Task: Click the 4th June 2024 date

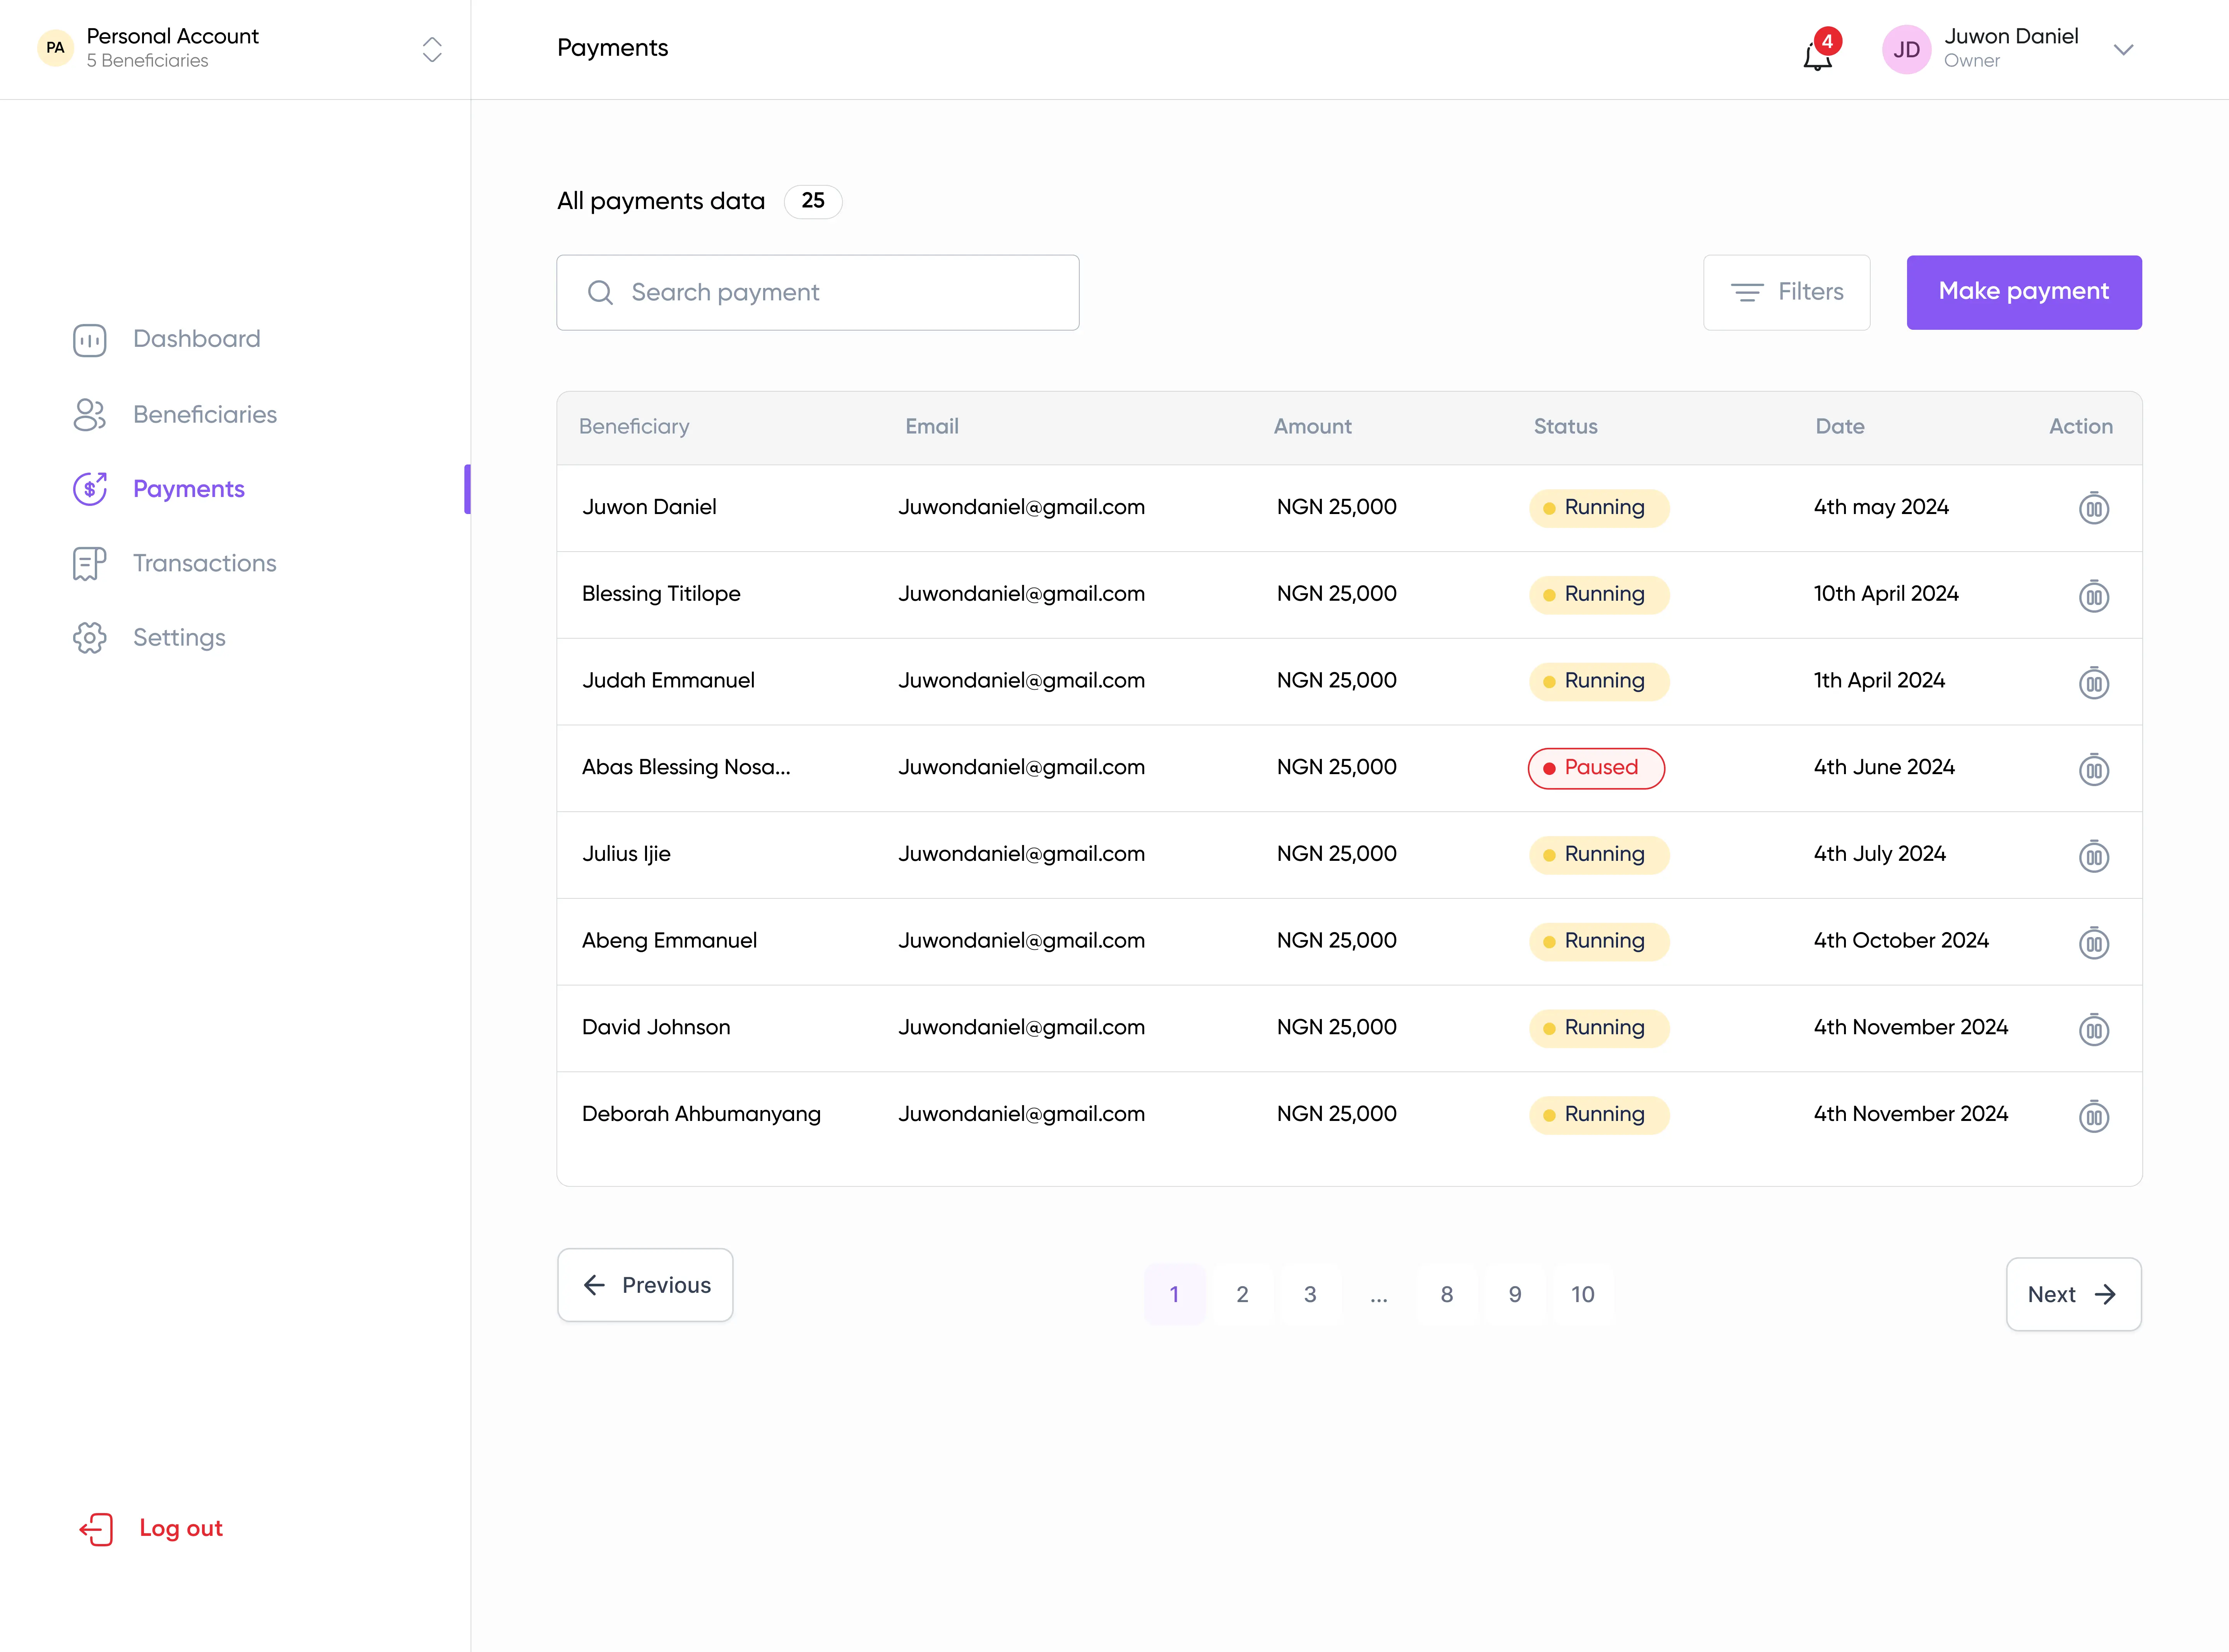Action: [1884, 768]
